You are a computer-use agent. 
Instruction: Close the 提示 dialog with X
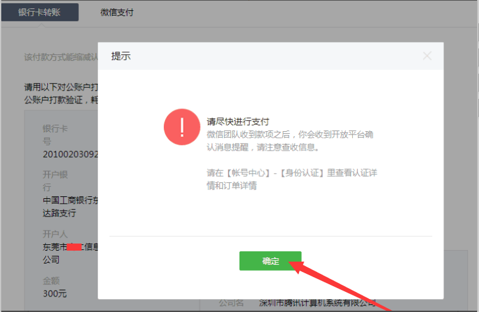point(427,56)
